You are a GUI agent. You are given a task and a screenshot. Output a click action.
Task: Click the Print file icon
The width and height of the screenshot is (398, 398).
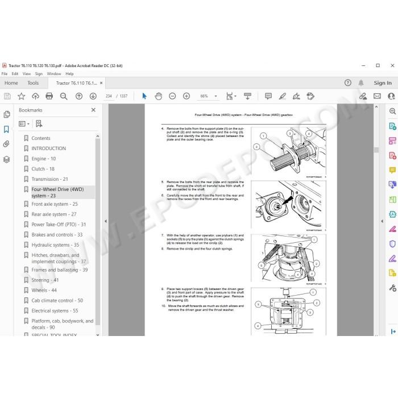pos(49,96)
